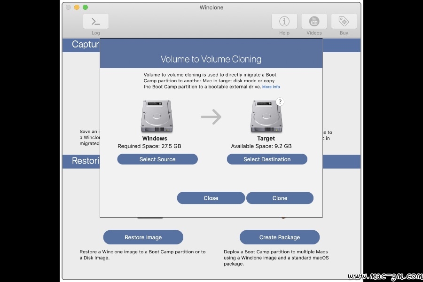Click the Buy tag icon
Image resolution: width=423 pixels, height=282 pixels.
click(x=344, y=21)
